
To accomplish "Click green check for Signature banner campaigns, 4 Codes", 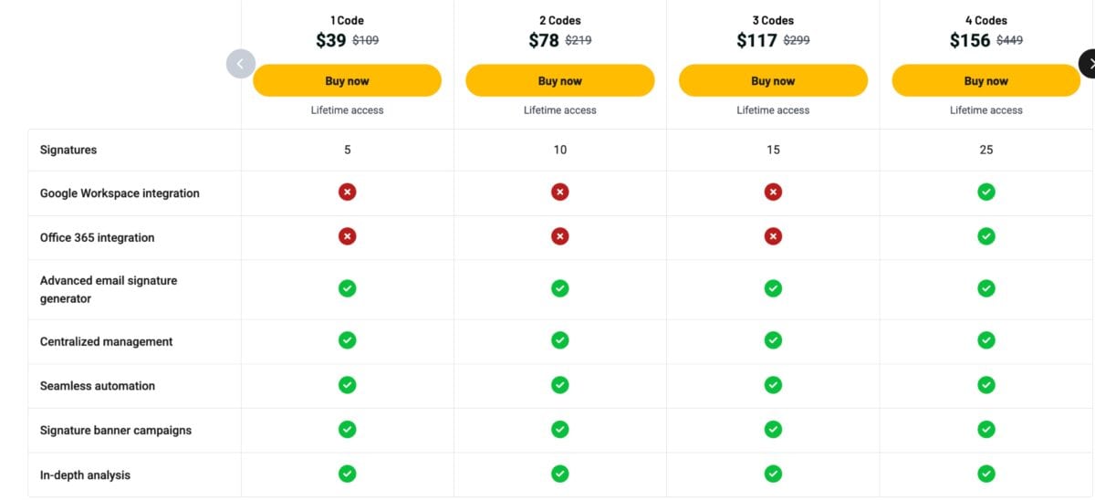I will coord(986,429).
